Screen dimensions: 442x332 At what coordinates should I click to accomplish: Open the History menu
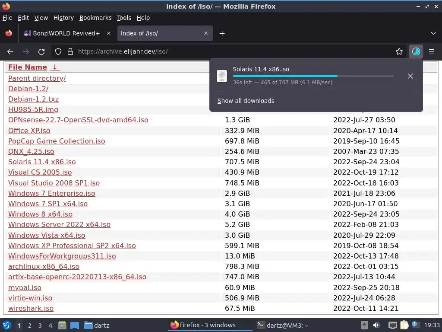tap(63, 18)
